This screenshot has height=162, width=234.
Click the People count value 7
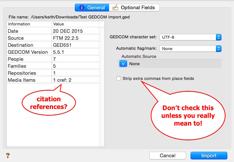click(x=54, y=59)
